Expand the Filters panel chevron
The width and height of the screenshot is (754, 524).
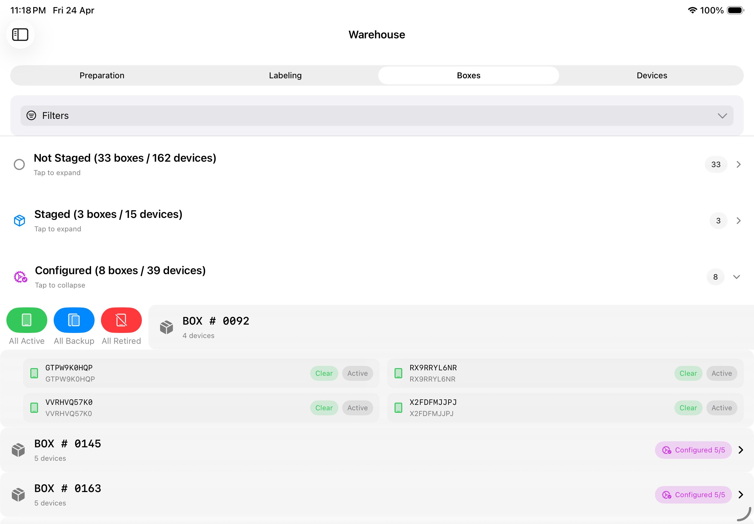coord(722,116)
